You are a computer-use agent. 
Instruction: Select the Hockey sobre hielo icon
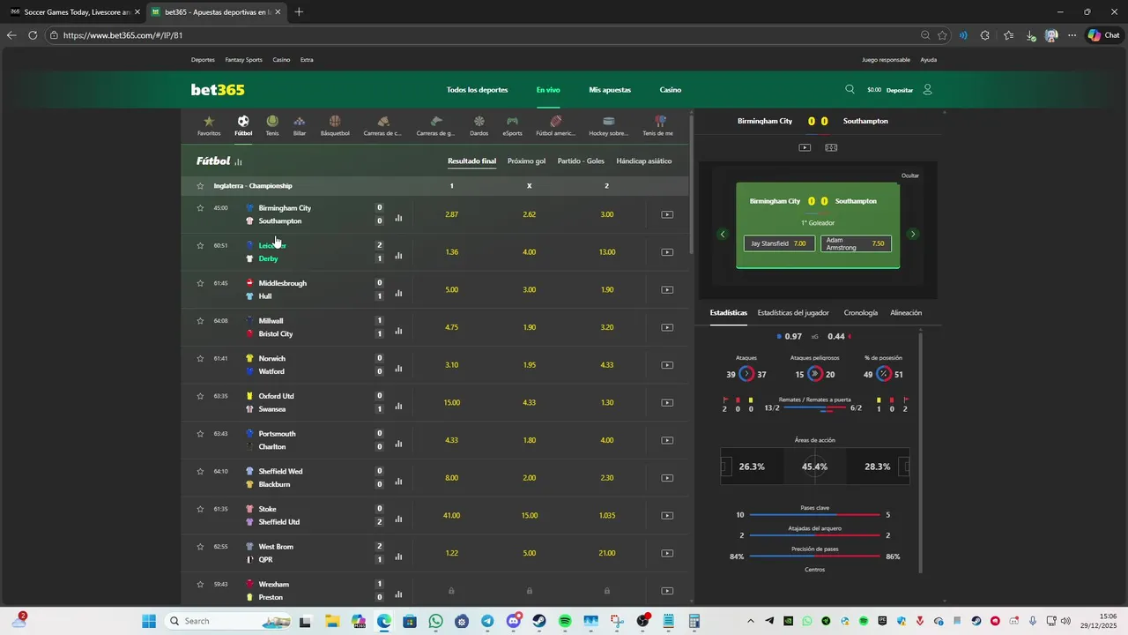click(x=608, y=126)
